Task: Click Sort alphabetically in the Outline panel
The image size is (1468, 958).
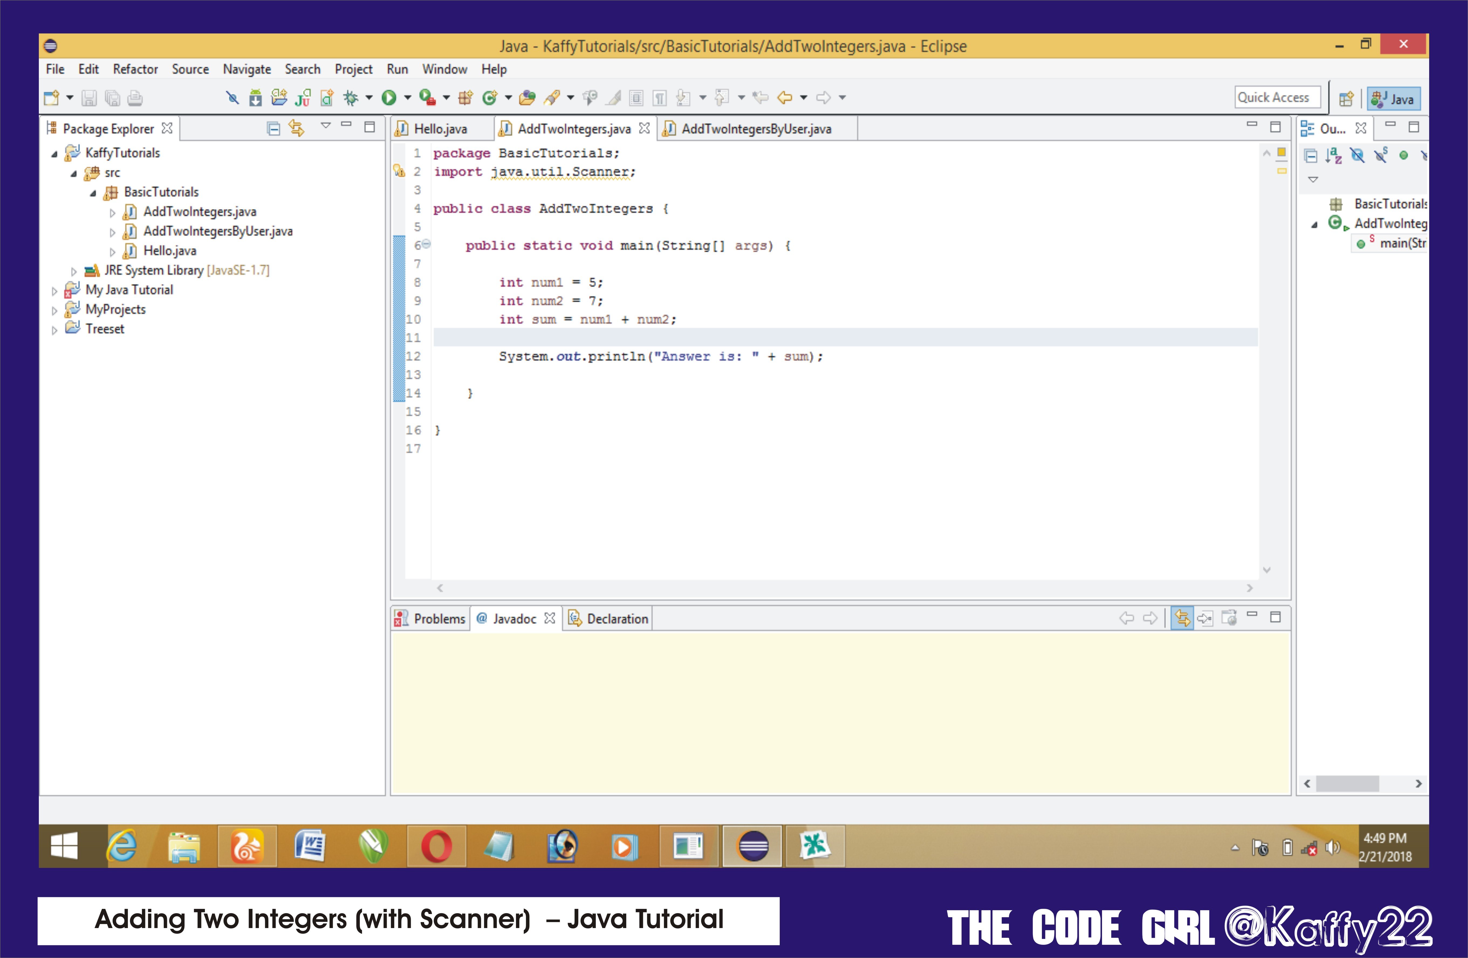Action: (1333, 155)
